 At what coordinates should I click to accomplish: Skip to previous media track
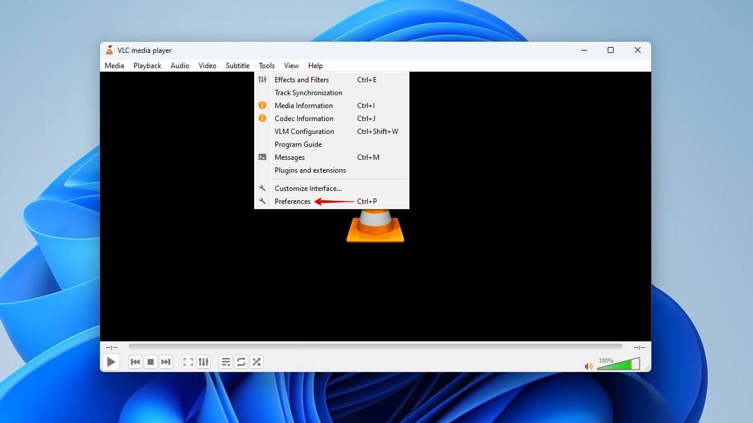pos(135,362)
